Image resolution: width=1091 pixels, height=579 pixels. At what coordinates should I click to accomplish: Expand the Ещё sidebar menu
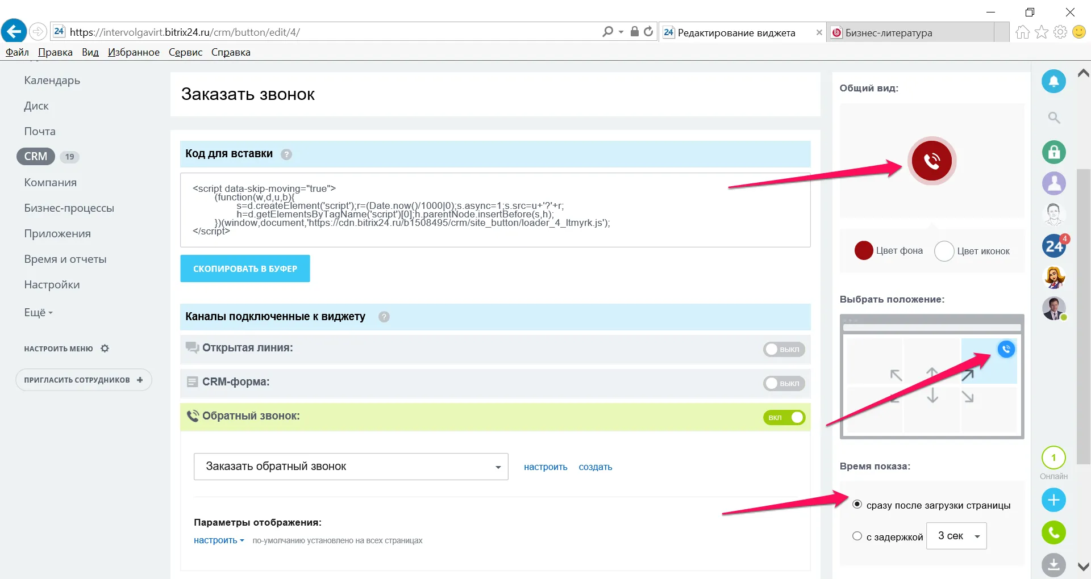coord(38,313)
